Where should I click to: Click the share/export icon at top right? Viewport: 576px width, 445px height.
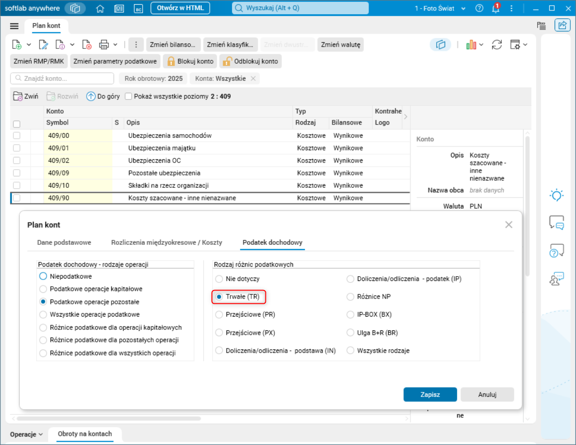pos(562,26)
